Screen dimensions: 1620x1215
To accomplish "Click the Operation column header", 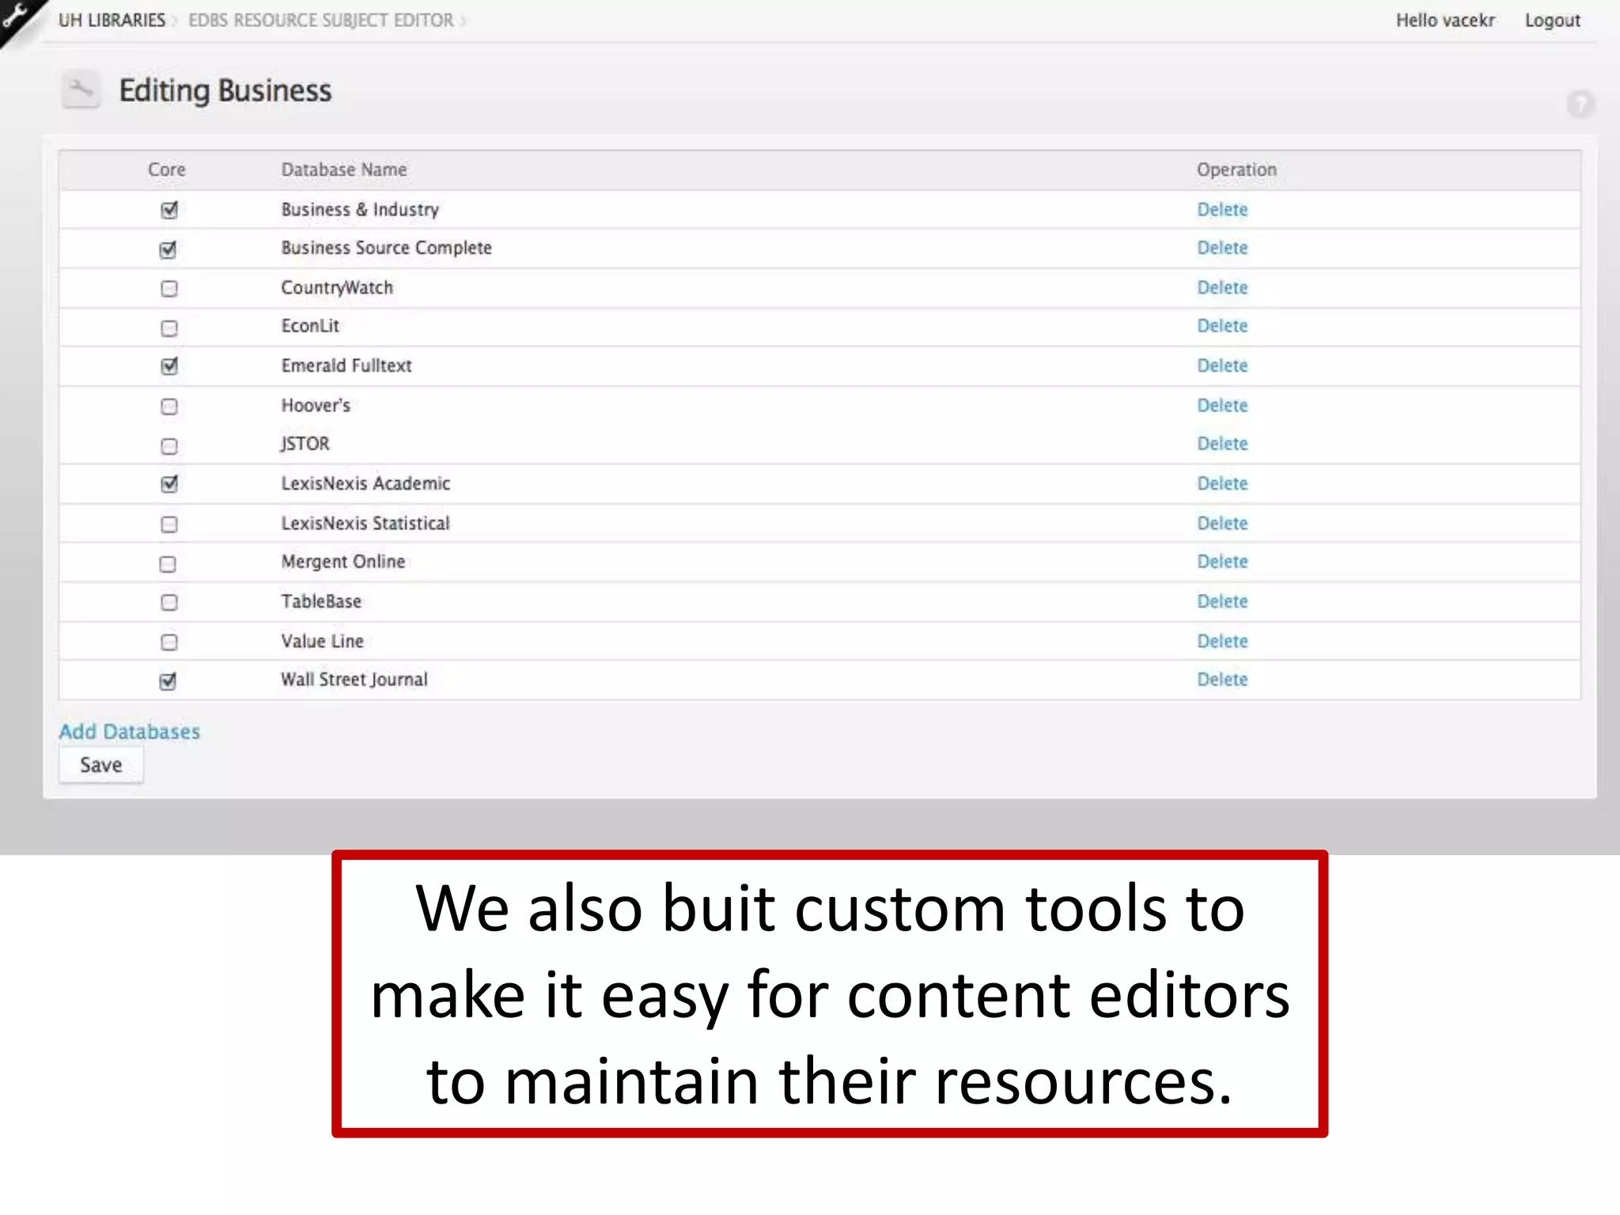I will tap(1236, 169).
